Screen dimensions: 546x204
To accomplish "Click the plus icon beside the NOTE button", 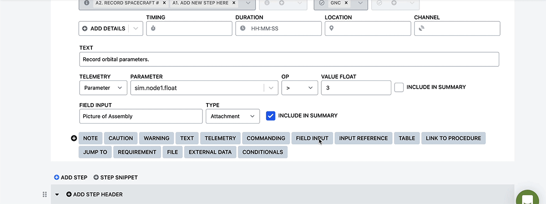I will click(74, 138).
